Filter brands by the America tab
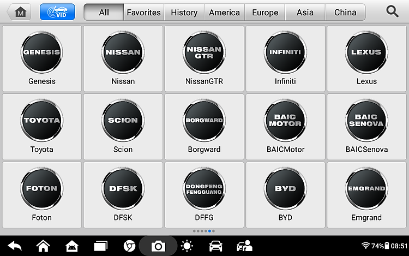Screen dimensions: 409x256 [224, 12]
